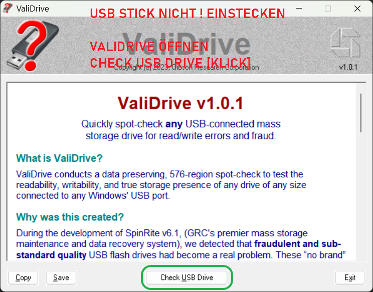Click the "ValiDrive" window title text
The height and width of the screenshot is (292, 373).
click(x=33, y=9)
